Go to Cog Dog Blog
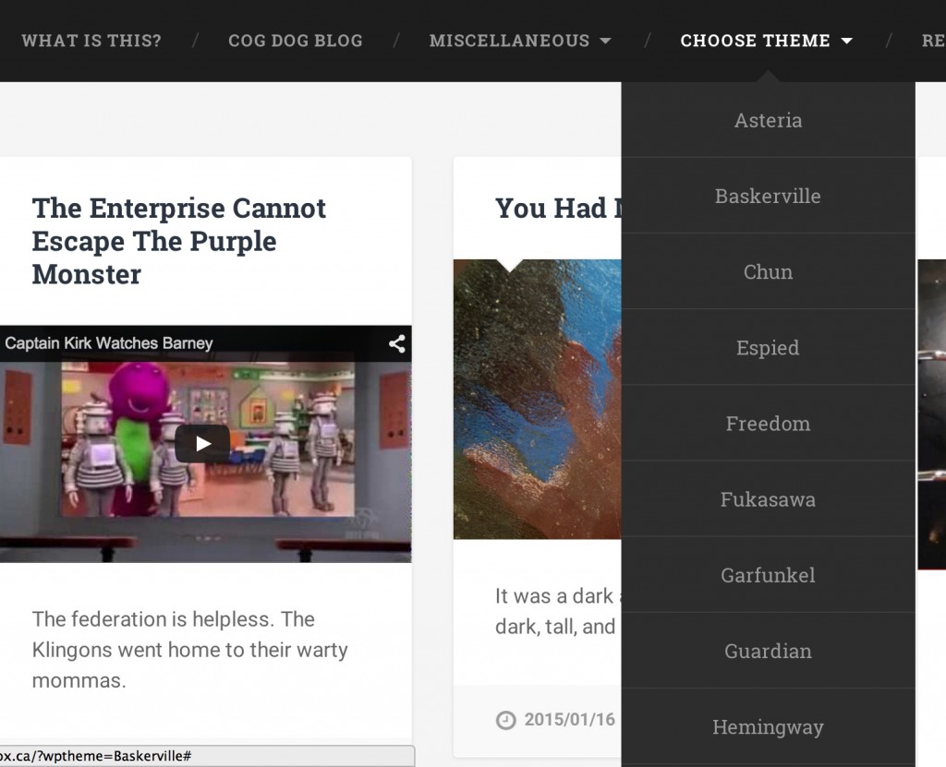The height and width of the screenshot is (767, 946). coord(296,41)
